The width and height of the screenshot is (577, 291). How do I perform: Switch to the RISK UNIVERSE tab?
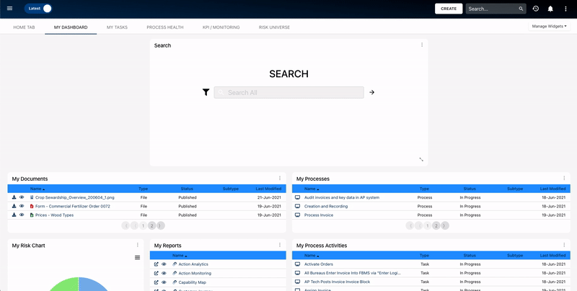(x=274, y=27)
